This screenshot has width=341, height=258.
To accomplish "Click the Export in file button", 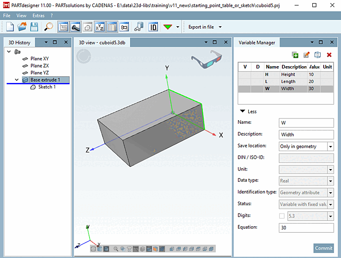I will coord(201,27).
